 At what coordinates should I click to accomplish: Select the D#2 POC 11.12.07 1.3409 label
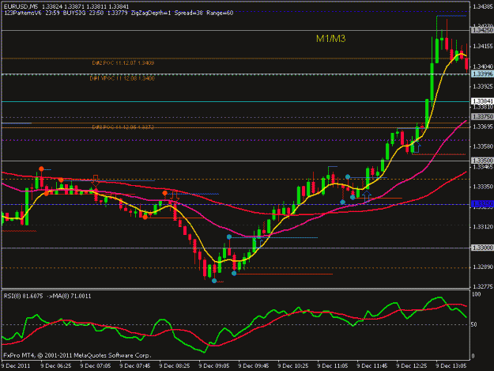[123, 63]
